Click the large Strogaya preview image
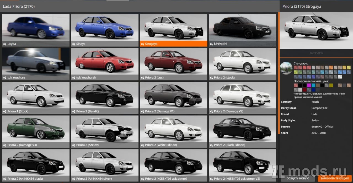Image resolution: width=353 pixels, height=183 pixels. tap(316, 31)
